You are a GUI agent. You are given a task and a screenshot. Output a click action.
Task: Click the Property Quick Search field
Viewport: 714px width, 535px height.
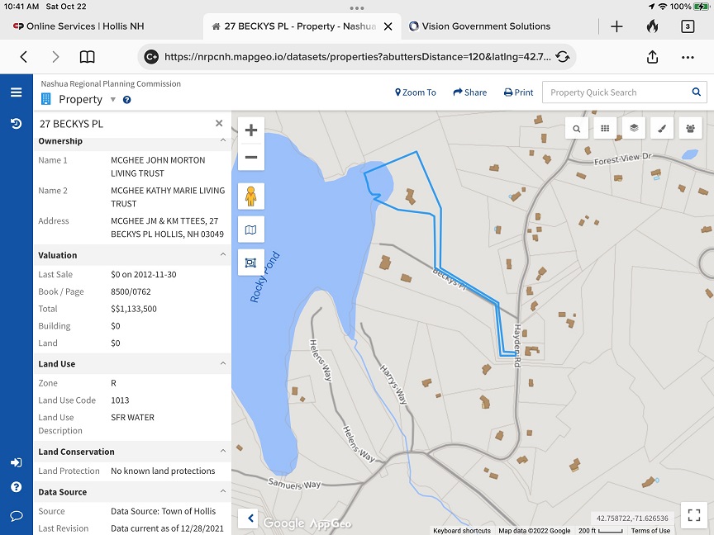pyautogui.click(x=616, y=92)
